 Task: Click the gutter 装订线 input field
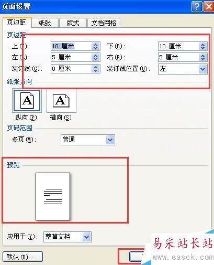[x=71, y=69]
